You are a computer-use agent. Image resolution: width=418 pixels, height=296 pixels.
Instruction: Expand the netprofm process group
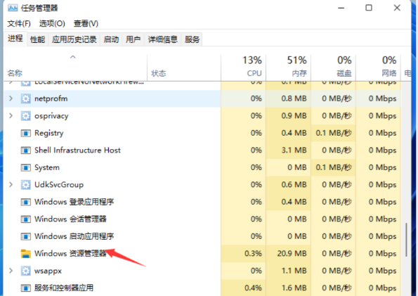pos(11,98)
